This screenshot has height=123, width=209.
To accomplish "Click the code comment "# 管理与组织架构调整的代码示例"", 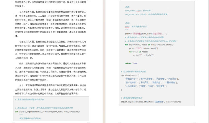I will coord(30,99).
